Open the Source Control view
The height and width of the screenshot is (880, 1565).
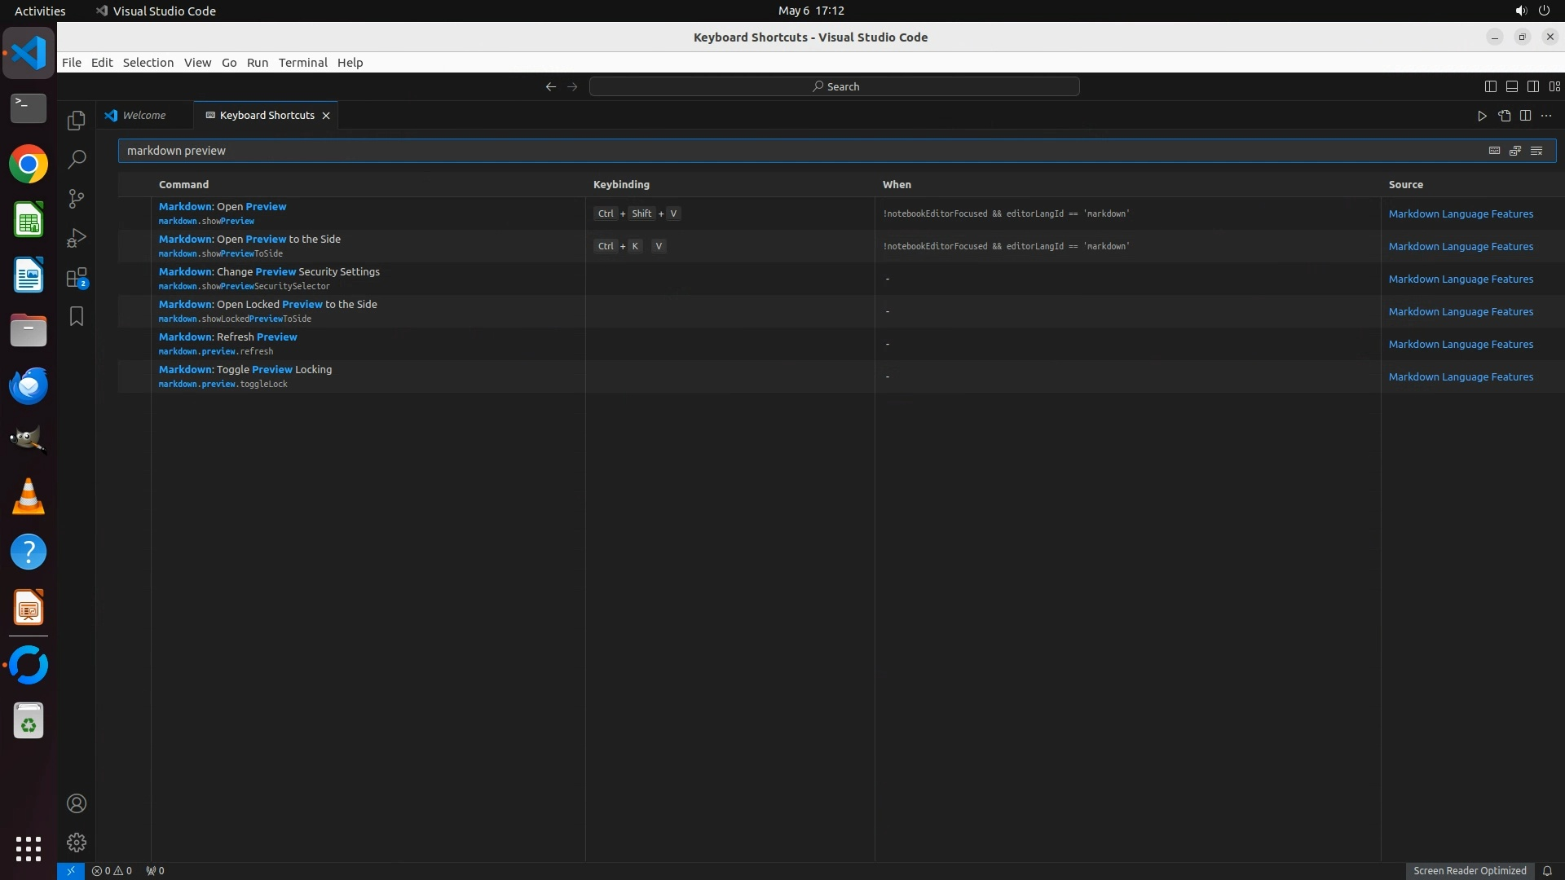tap(77, 199)
